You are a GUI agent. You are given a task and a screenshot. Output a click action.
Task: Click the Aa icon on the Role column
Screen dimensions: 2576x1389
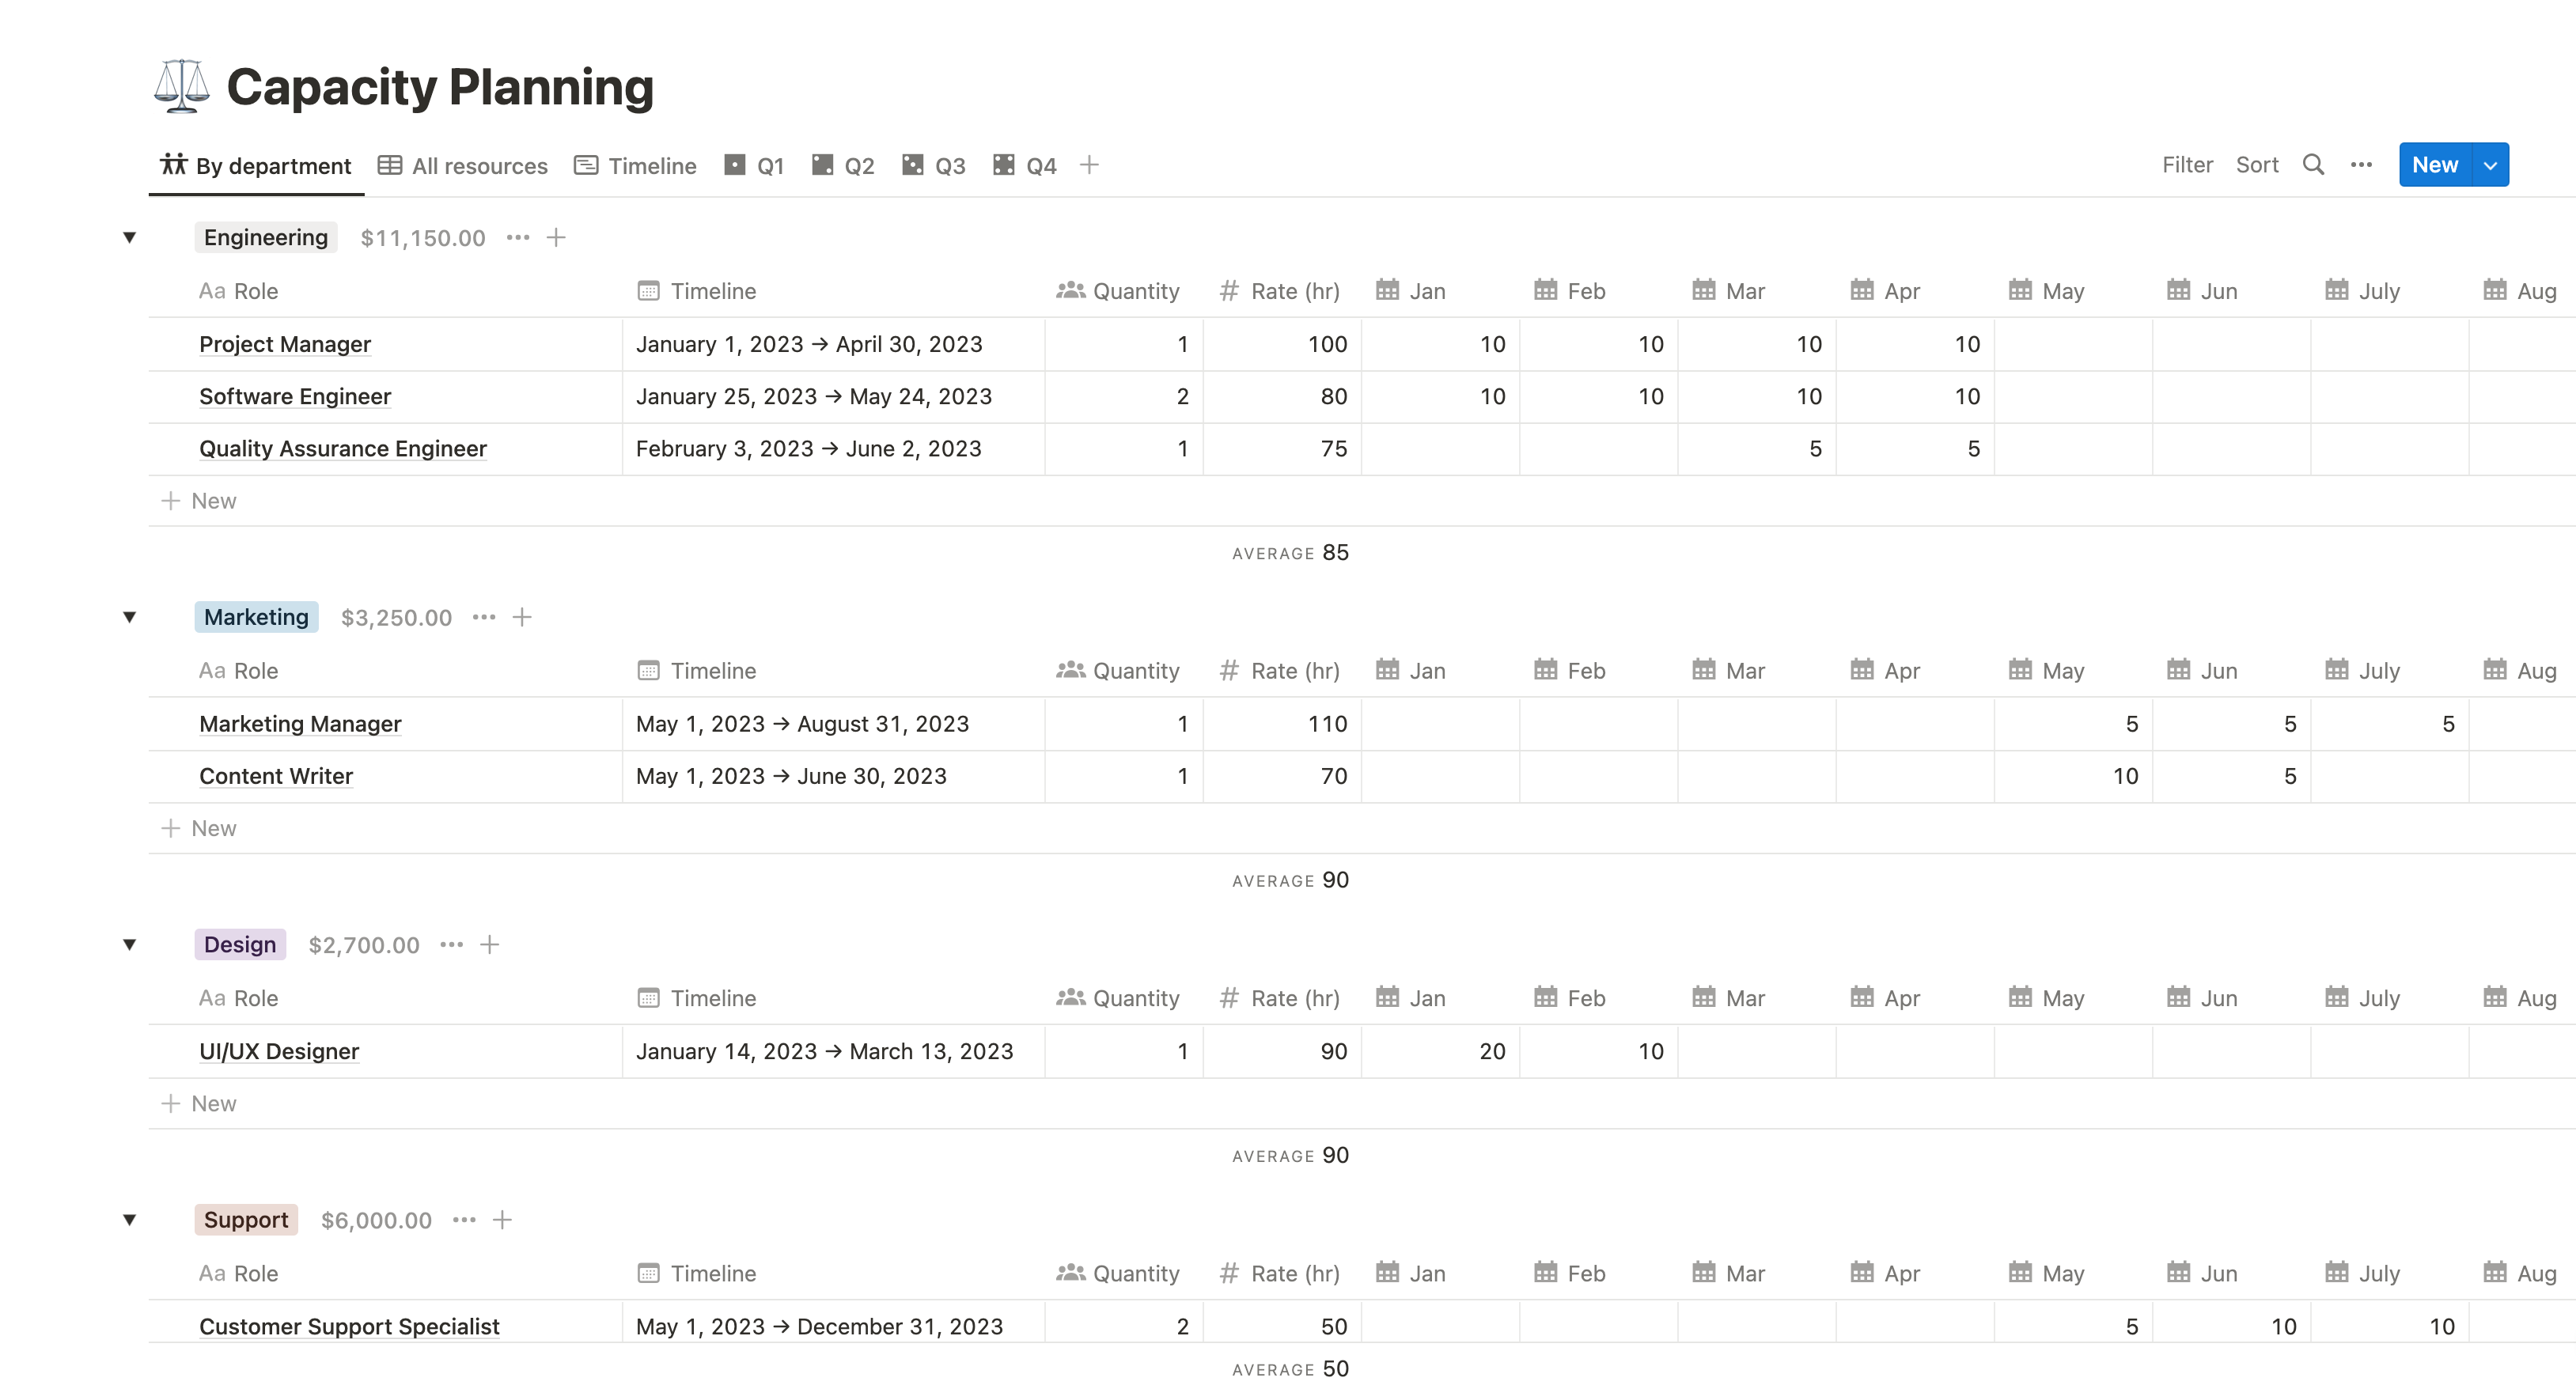point(211,290)
